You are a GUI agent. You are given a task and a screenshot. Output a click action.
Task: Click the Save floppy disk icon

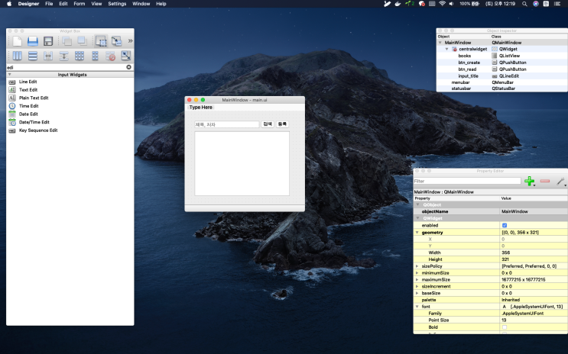(x=48, y=41)
